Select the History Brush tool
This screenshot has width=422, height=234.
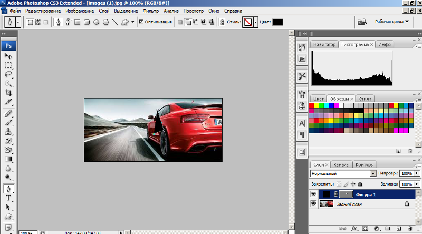pos(8,141)
